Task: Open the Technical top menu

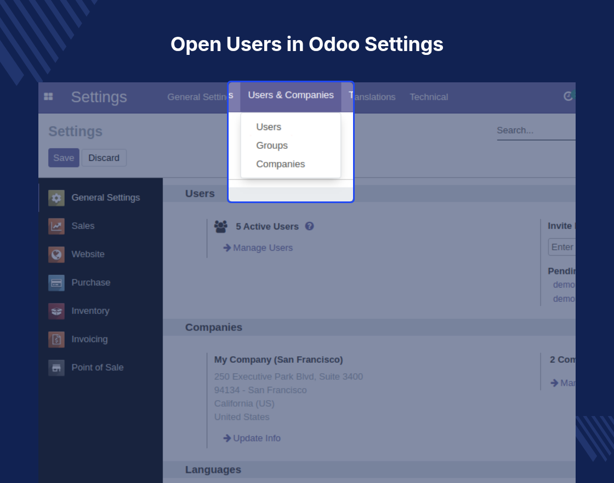Action: pyautogui.click(x=429, y=97)
